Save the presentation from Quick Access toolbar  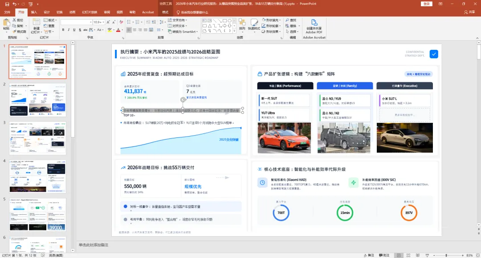point(7,4)
